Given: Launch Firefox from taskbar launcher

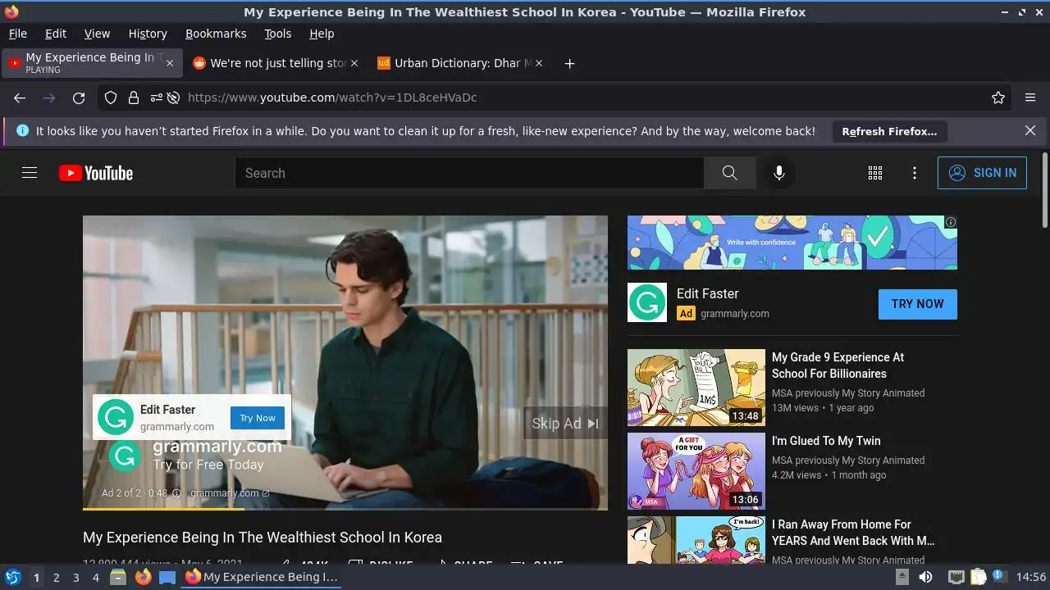Looking at the screenshot, I should click(143, 577).
